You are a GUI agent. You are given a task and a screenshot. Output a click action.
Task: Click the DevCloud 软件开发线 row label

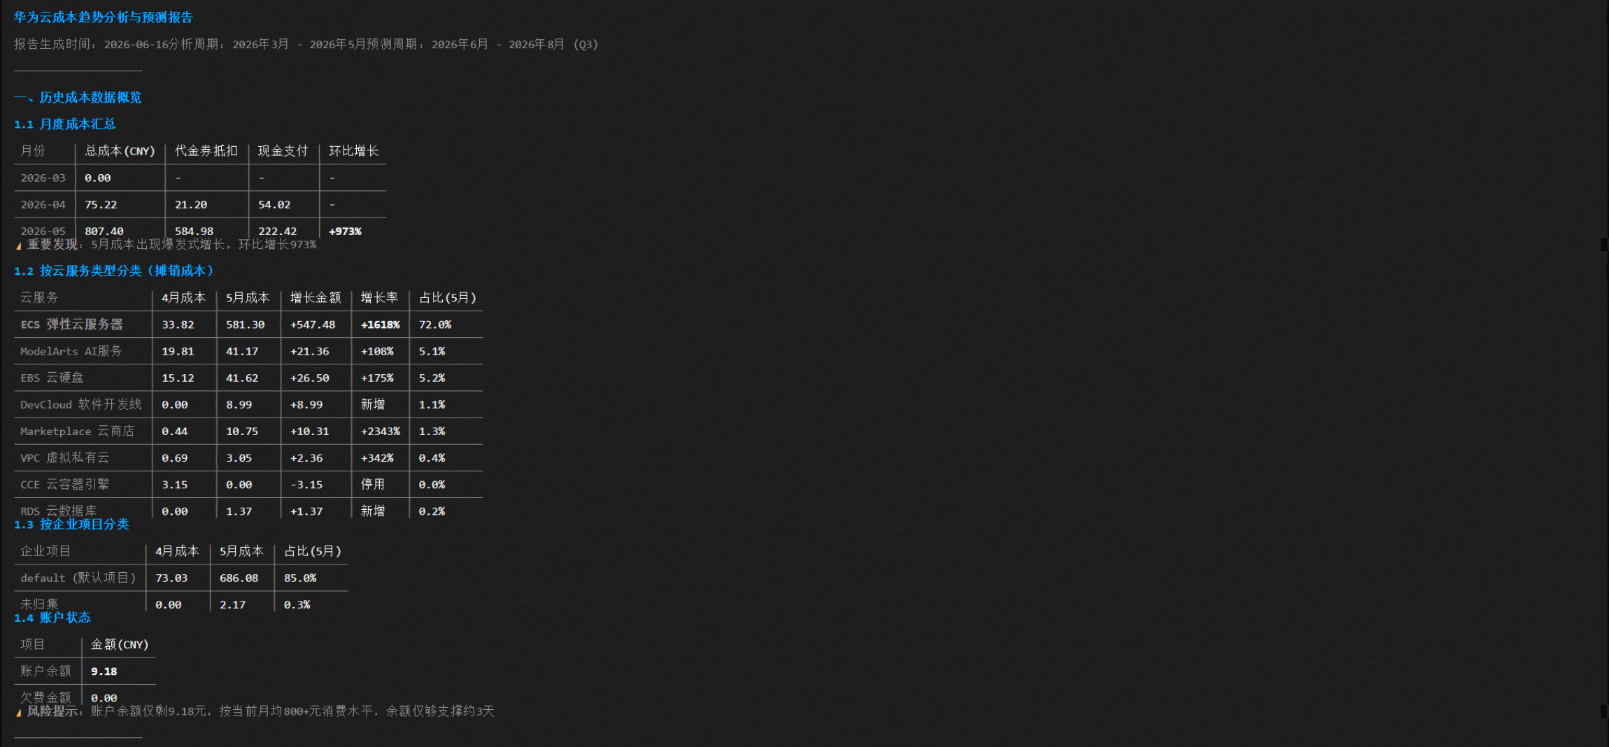[81, 404]
